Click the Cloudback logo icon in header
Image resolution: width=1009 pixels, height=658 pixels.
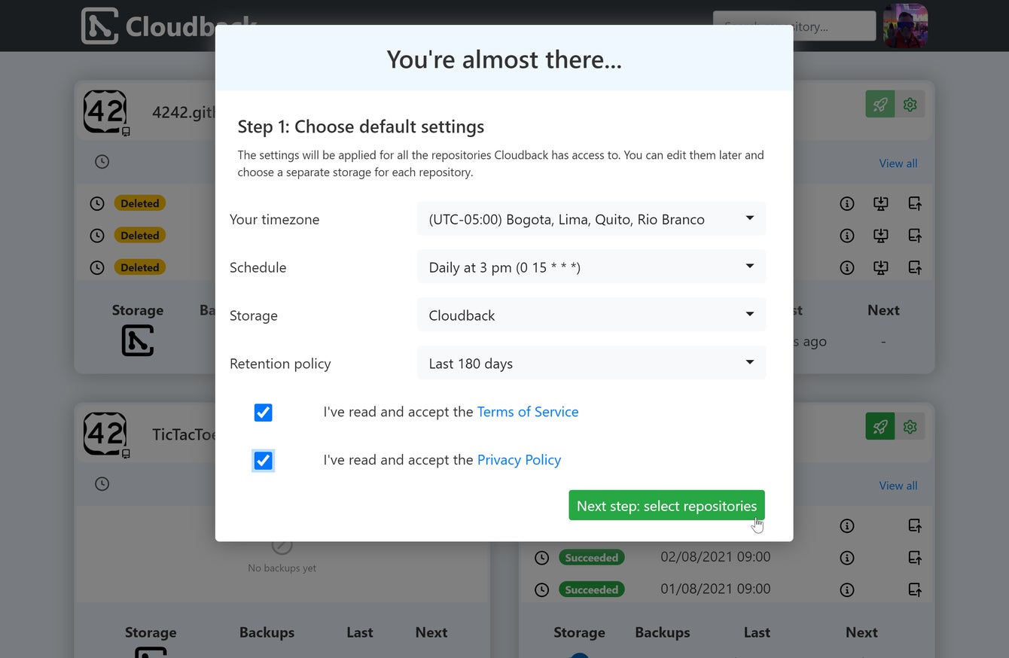click(100, 26)
